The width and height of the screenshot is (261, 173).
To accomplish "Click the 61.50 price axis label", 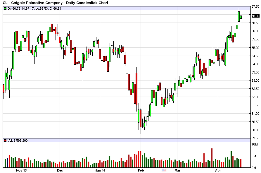I will (255, 105).
